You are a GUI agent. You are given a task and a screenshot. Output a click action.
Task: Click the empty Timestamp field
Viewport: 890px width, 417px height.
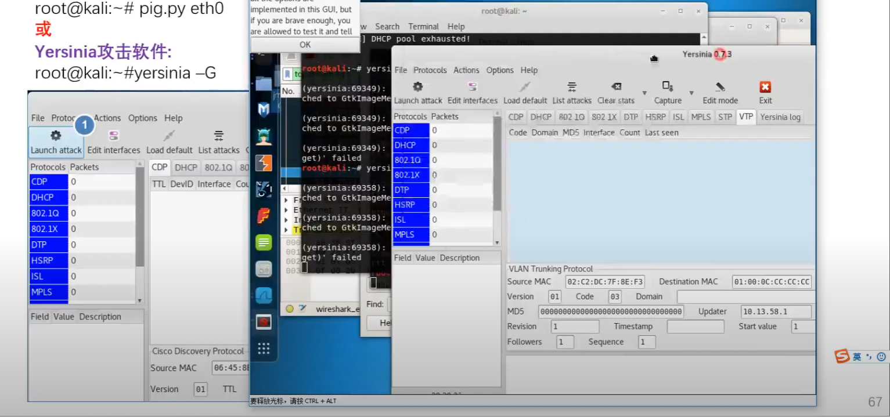696,327
